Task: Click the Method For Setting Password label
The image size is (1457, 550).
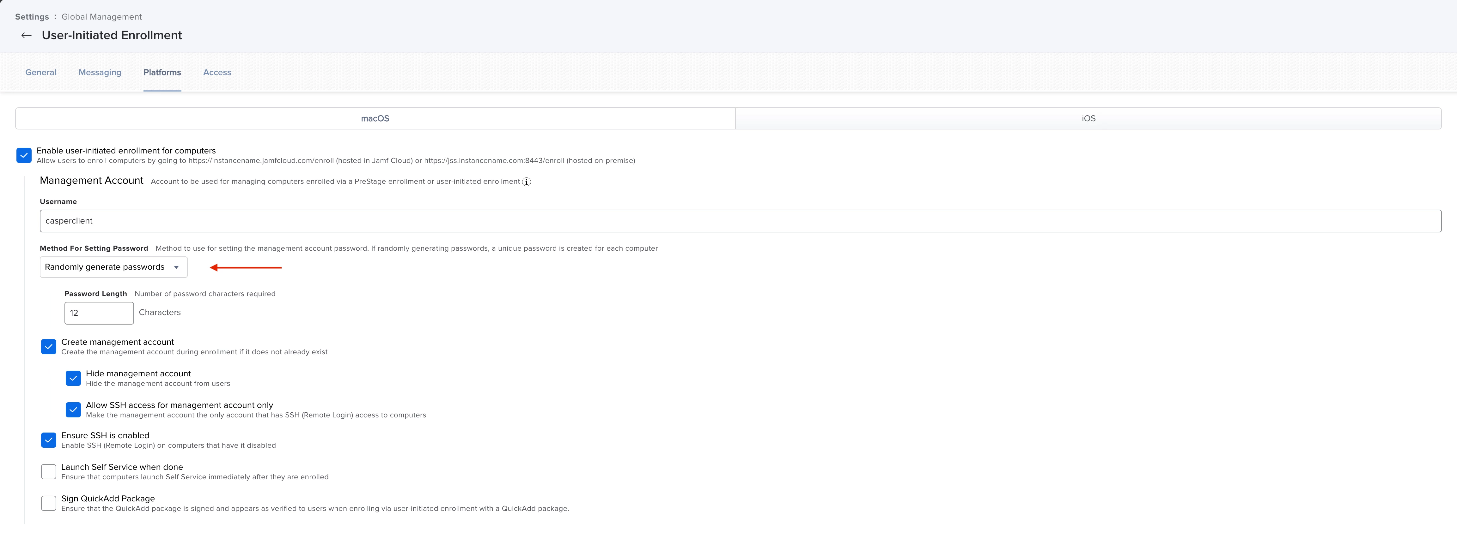Action: click(x=94, y=249)
